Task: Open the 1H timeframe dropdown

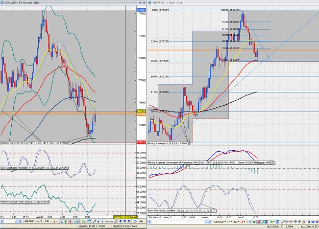Action: (x=230, y=222)
